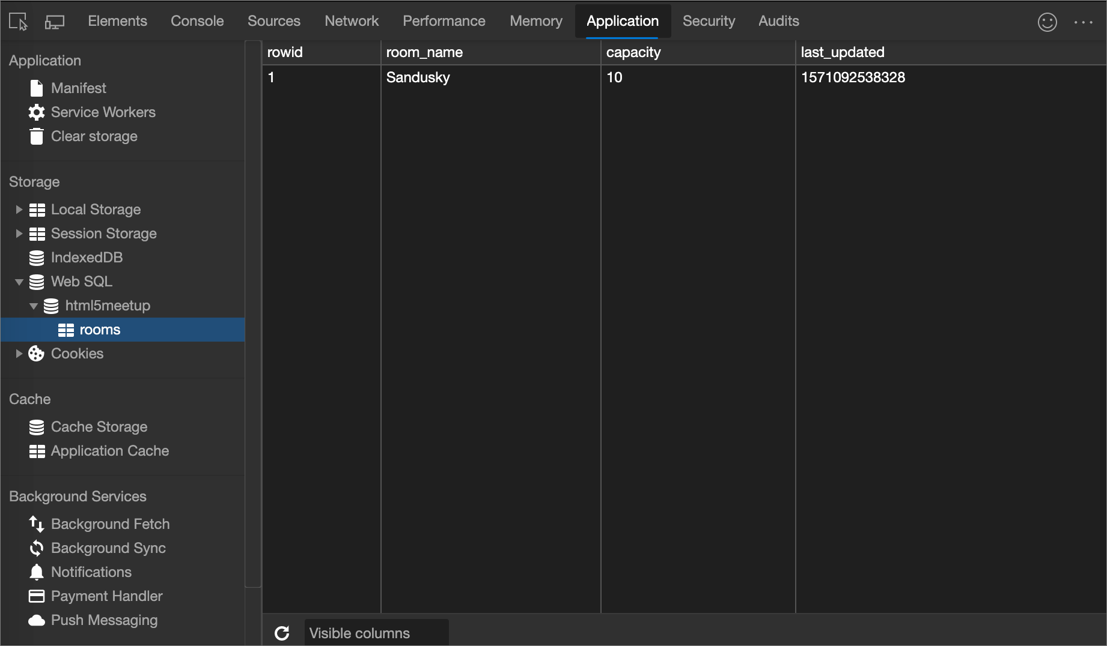Select Local Storage in the sidebar

click(96, 210)
